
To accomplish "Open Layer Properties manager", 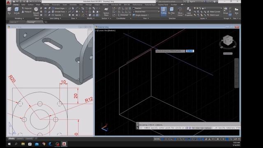I will (189, 12).
